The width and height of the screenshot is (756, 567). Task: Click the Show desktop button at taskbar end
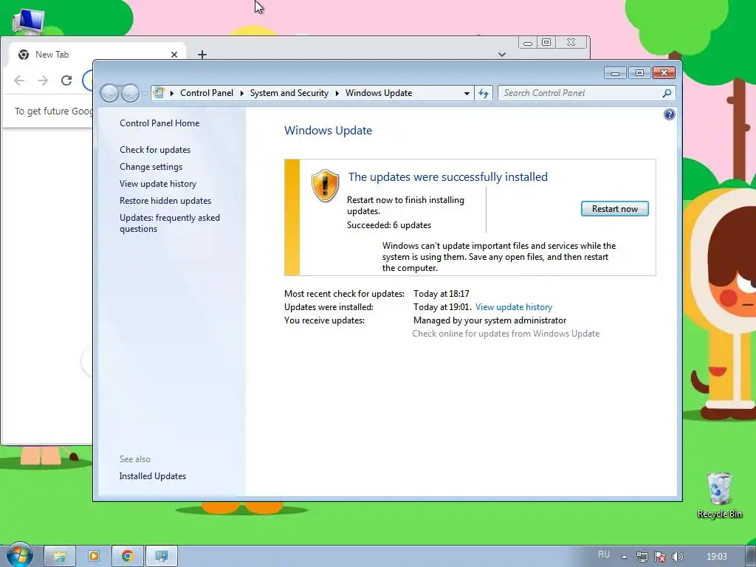[750, 557]
